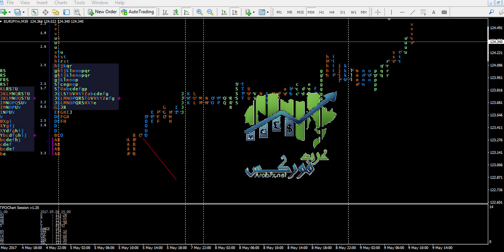Open the Profiles toolbar icon
Image resolution: width=504 pixels, height=252 pixels.
click(x=17, y=12)
